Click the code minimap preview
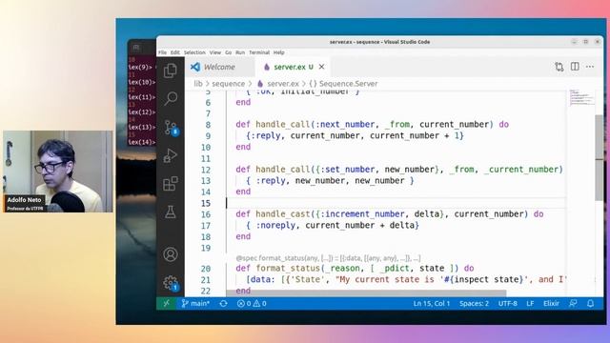 pyautogui.click(x=581, y=97)
